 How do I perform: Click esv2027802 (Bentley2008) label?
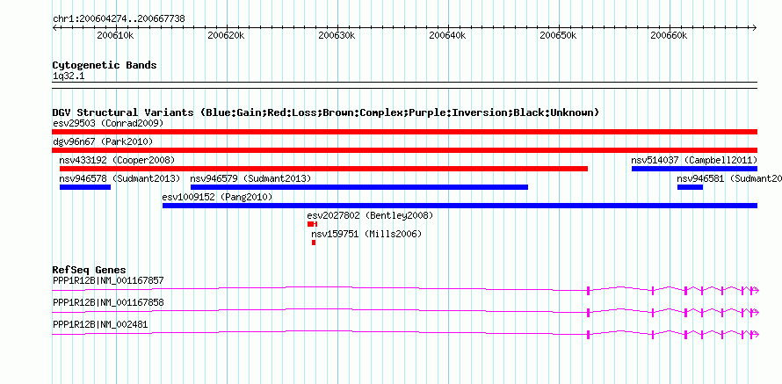tap(370, 215)
